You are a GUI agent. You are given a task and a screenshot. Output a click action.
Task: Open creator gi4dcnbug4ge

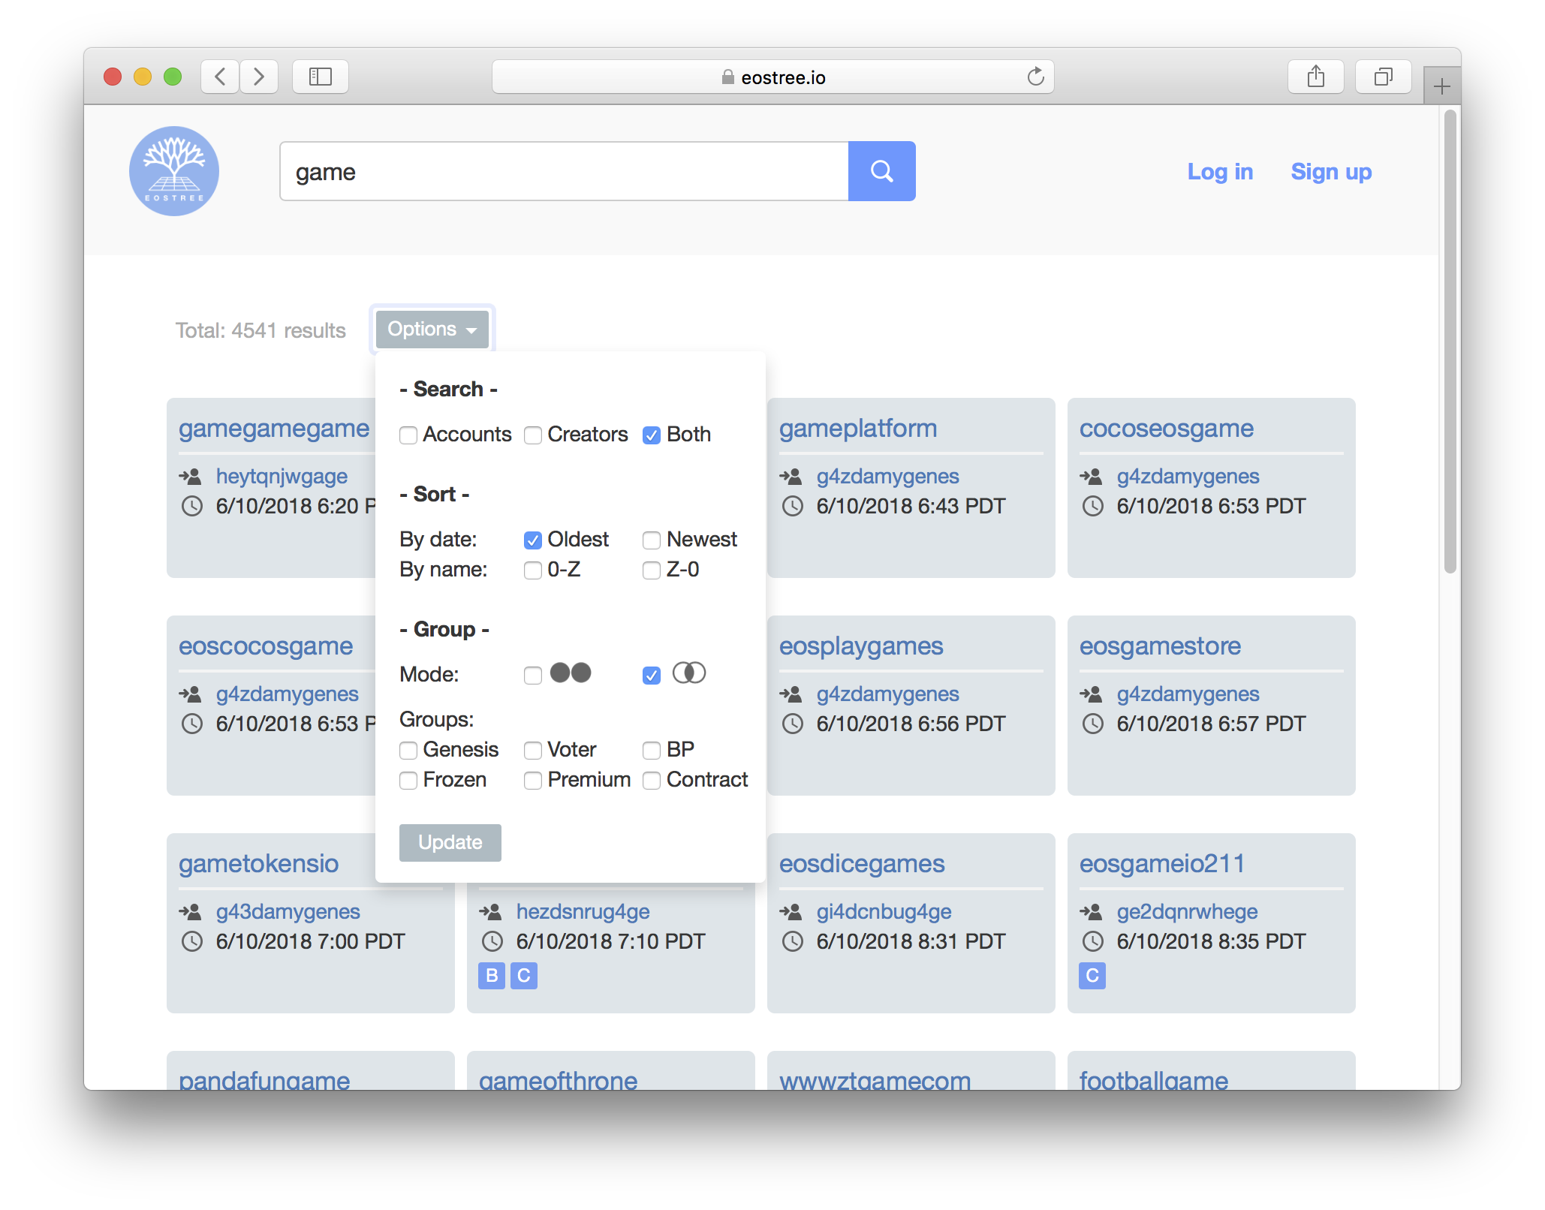tap(884, 912)
